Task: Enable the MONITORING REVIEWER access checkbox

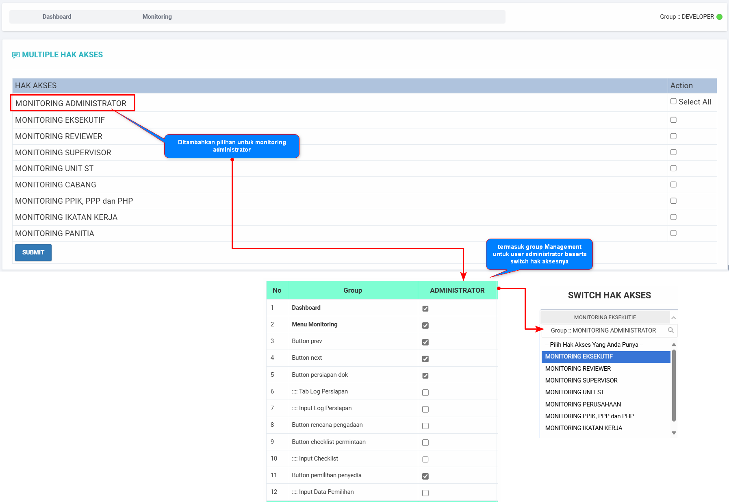Action: click(x=673, y=136)
